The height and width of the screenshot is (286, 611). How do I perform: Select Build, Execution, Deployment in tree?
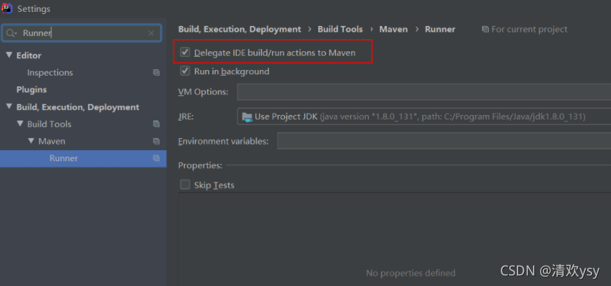pyautogui.click(x=77, y=107)
